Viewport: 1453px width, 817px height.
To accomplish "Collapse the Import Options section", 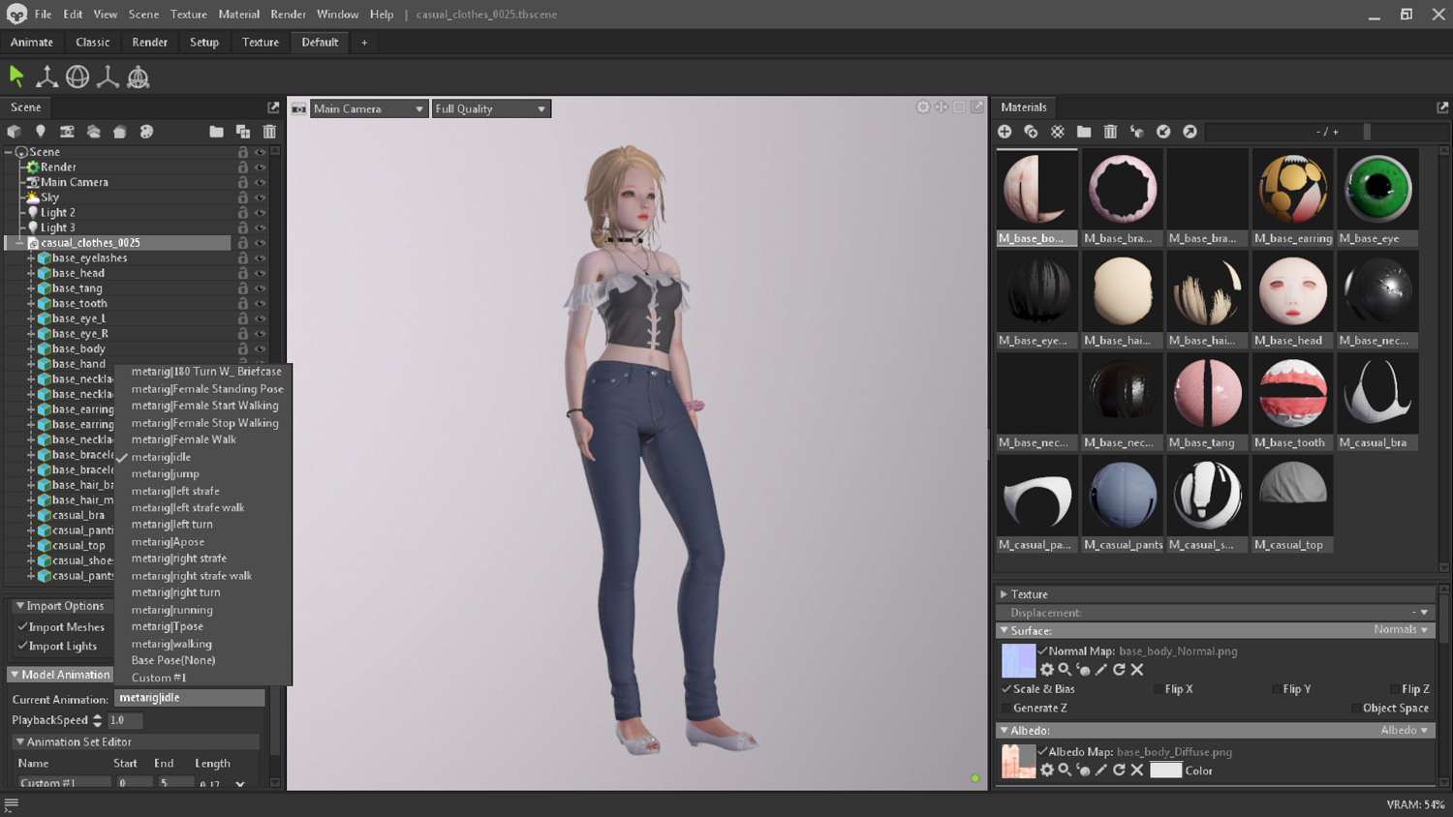I will tap(19, 606).
